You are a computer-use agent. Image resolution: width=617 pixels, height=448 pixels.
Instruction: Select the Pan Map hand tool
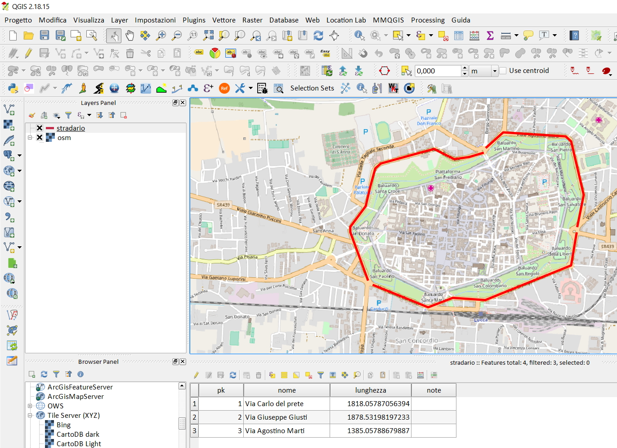pos(130,36)
